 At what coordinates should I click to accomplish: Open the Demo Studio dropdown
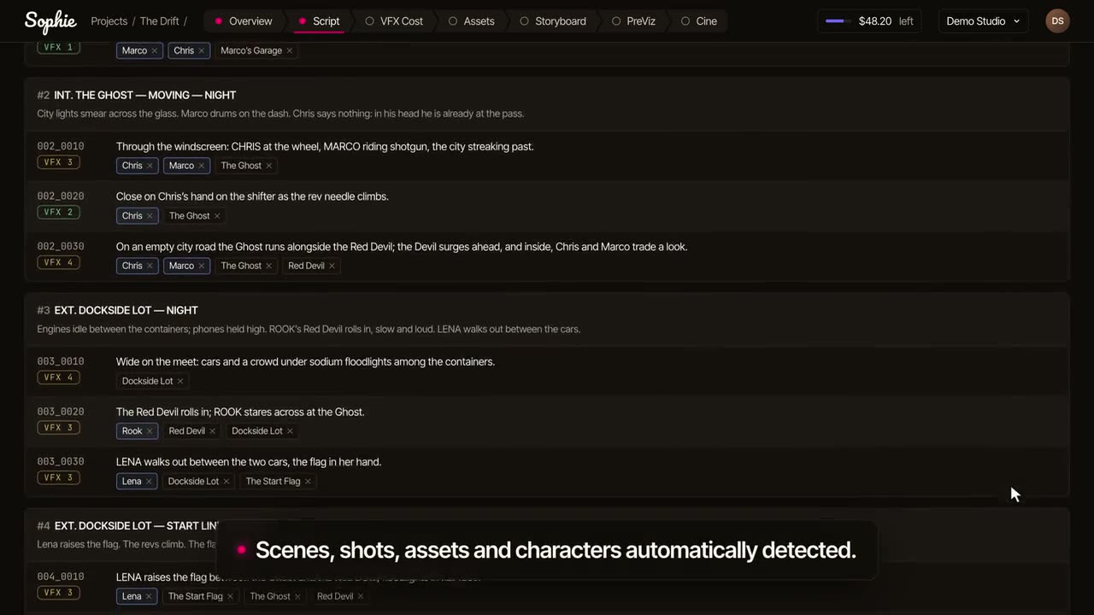tap(983, 21)
